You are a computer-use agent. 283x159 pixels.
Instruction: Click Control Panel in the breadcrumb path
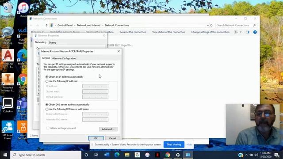65,26
